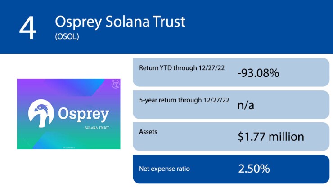
Task: Click the SOLANA TRUST text in logo
Action: [96, 128]
